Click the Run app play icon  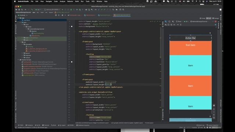click(62, 10)
